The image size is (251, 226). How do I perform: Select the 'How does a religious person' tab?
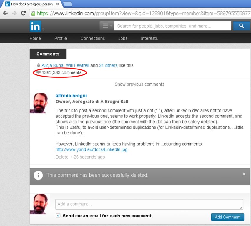point(32,4)
